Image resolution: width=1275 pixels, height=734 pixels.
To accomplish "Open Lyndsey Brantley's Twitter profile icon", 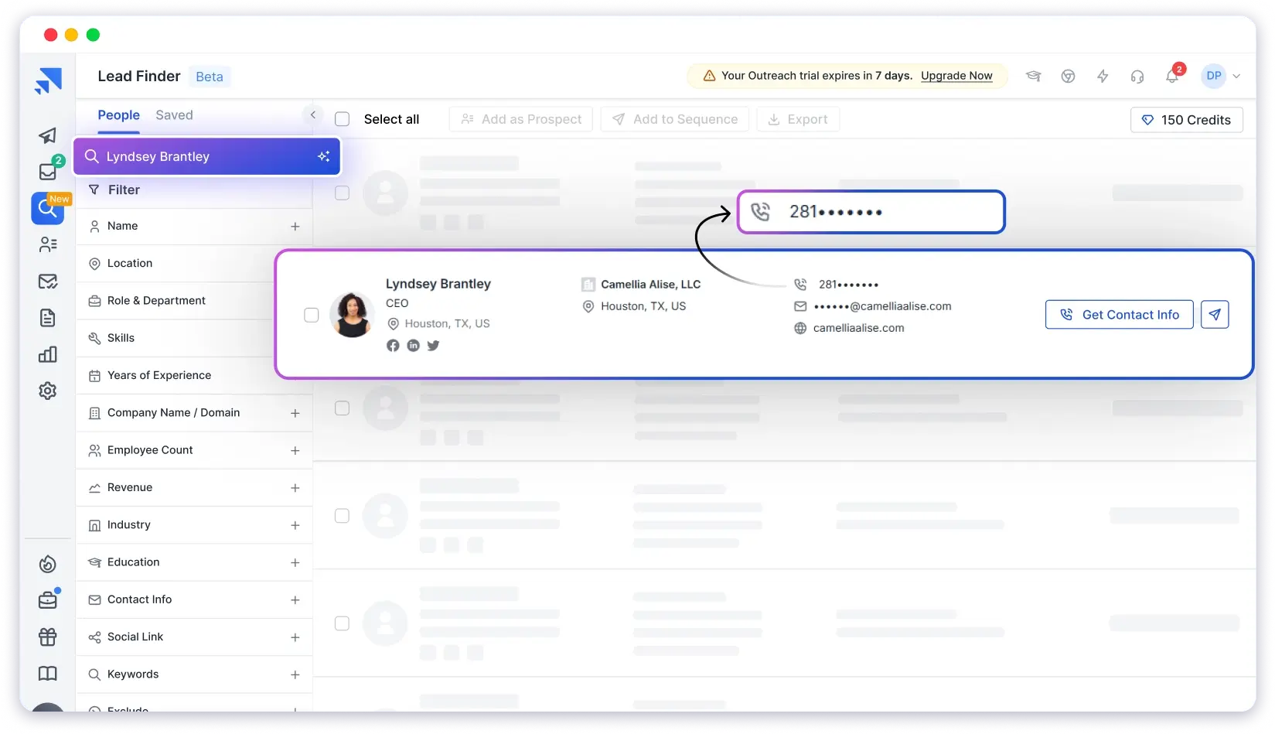I will coord(434,346).
